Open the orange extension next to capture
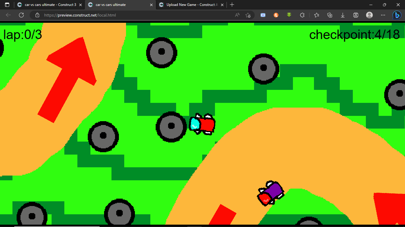Image resolution: width=405 pixels, height=227 pixels. [276, 15]
